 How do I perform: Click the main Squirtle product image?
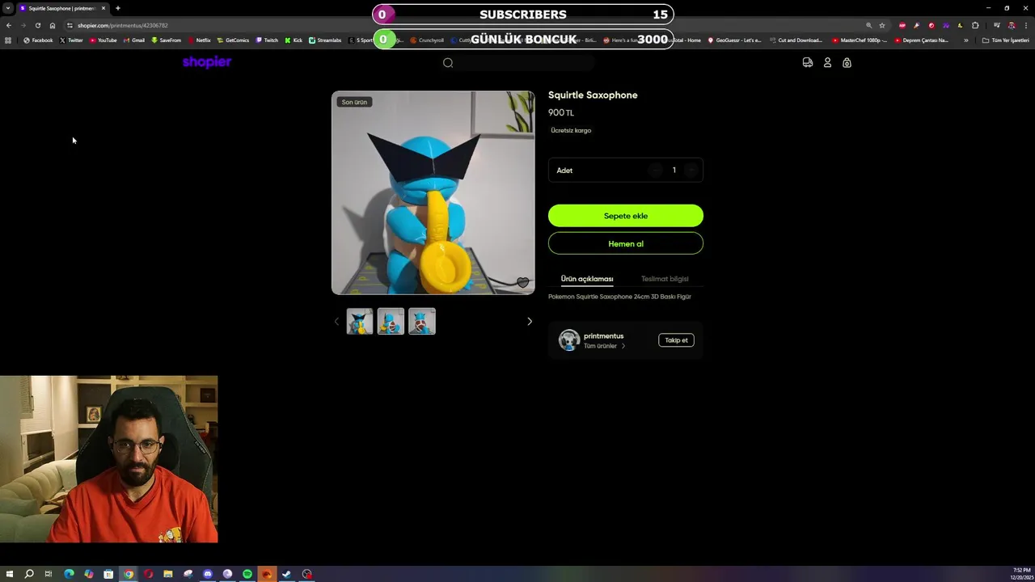pyautogui.click(x=433, y=192)
